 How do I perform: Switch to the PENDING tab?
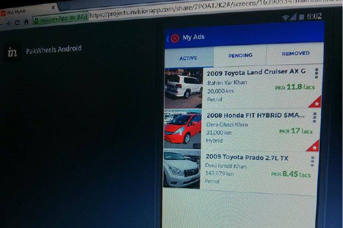coord(240,55)
